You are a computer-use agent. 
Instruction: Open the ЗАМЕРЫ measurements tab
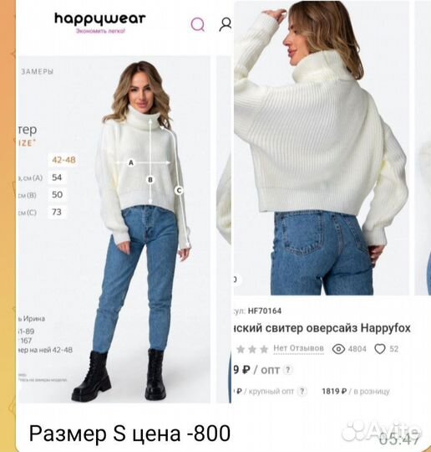(37, 71)
